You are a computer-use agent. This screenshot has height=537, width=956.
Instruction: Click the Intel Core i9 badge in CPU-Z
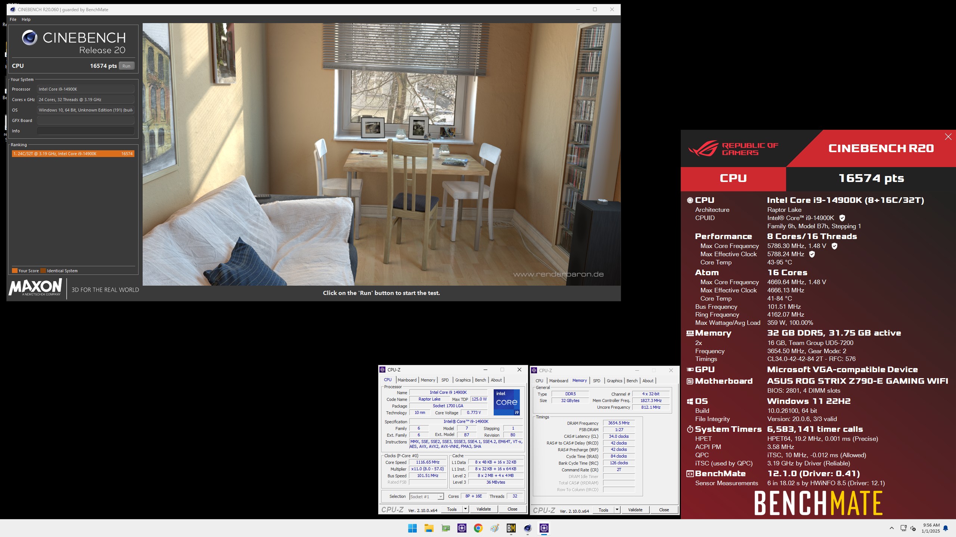[506, 402]
